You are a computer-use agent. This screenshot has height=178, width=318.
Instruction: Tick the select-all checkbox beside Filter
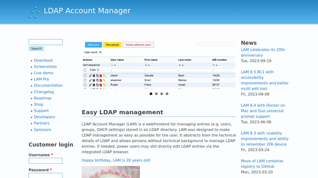[x=85, y=70]
